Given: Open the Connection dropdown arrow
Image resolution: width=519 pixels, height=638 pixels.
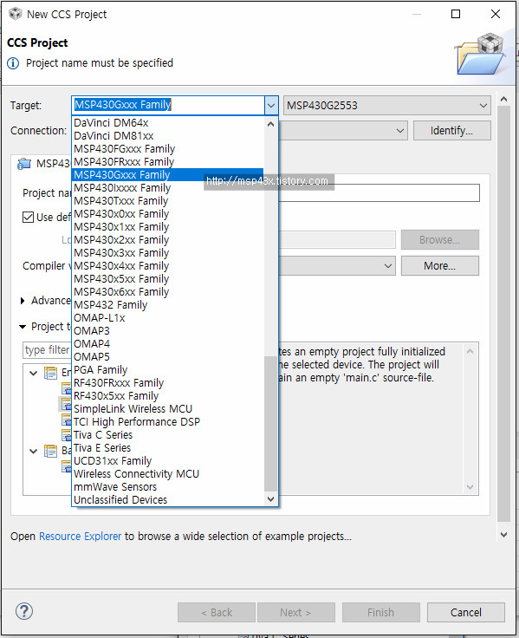Looking at the screenshot, I should (x=399, y=131).
